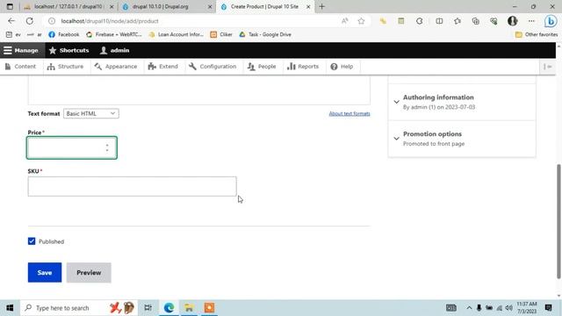
Task: Open the Extend menu
Action: point(163,67)
